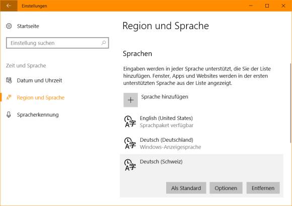The height and width of the screenshot is (206, 292).
Task: Open the Datum und Uhrzeit page
Action: 39,80
